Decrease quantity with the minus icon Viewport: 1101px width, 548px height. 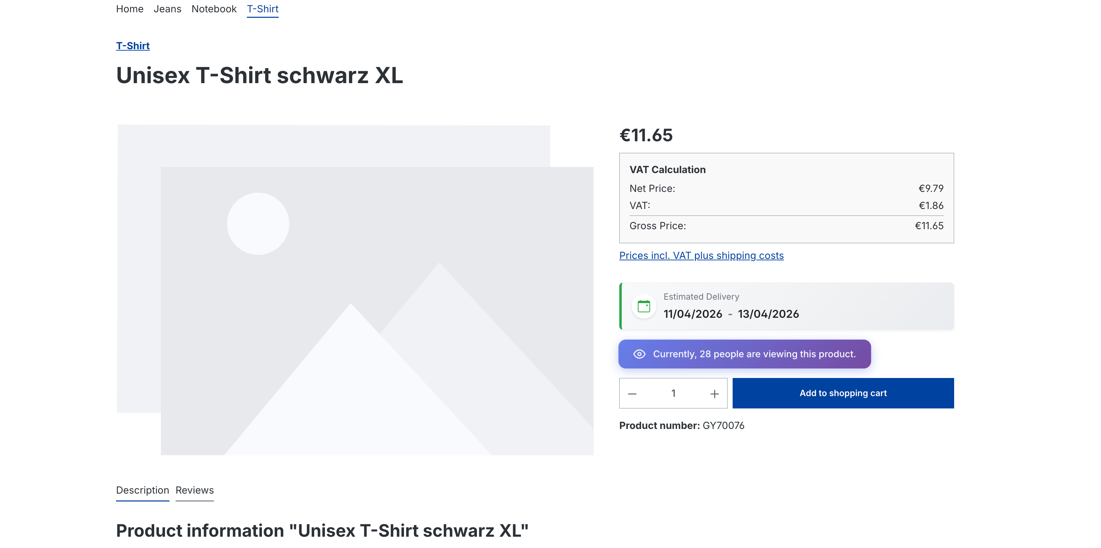[x=632, y=393]
